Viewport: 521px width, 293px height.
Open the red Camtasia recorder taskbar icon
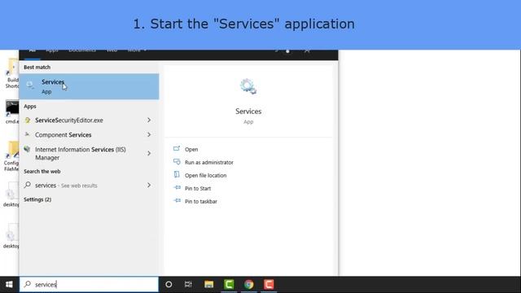(x=269, y=284)
